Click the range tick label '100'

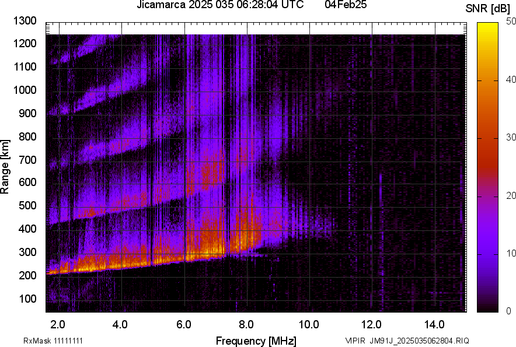click(27, 299)
